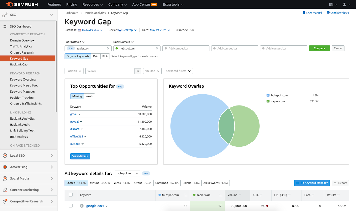Open the Desktop device dropdown
The width and height of the screenshot is (356, 211).
pyautogui.click(x=128, y=30)
